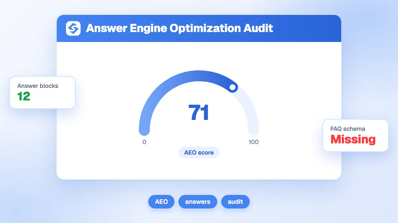The height and width of the screenshot is (223, 398).
Task: Click the score value 71
Action: 199,112
